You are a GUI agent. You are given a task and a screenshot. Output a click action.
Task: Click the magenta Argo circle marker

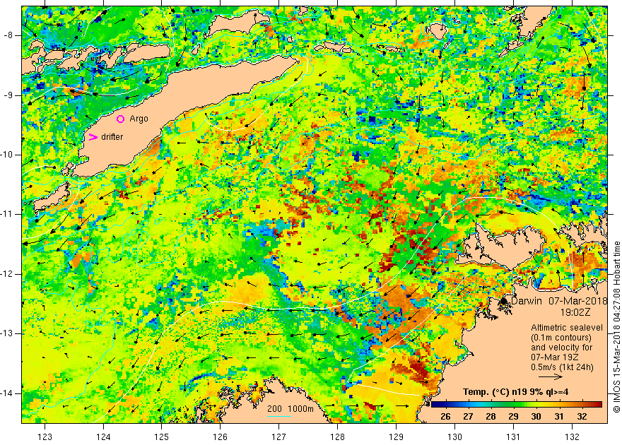point(121,119)
